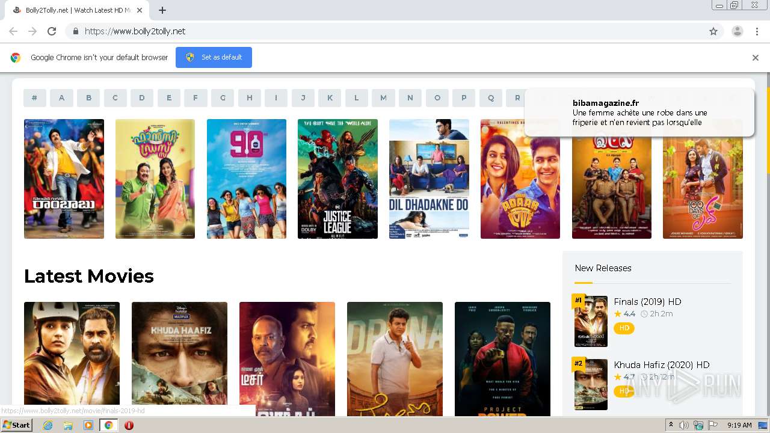The height and width of the screenshot is (433, 770).
Task: Open the red Opera taskbar icon
Action: coord(129,425)
